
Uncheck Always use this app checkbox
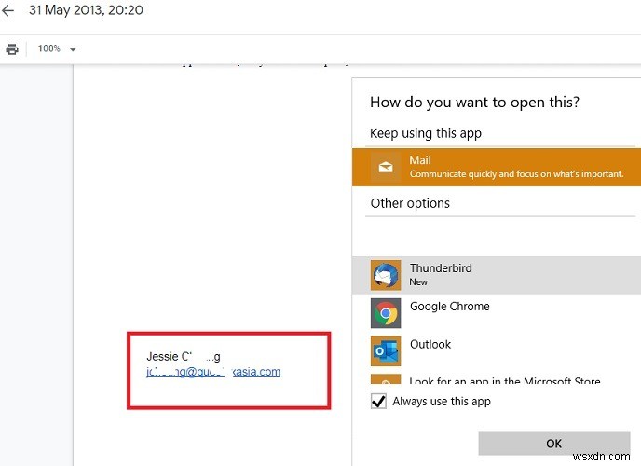click(378, 402)
